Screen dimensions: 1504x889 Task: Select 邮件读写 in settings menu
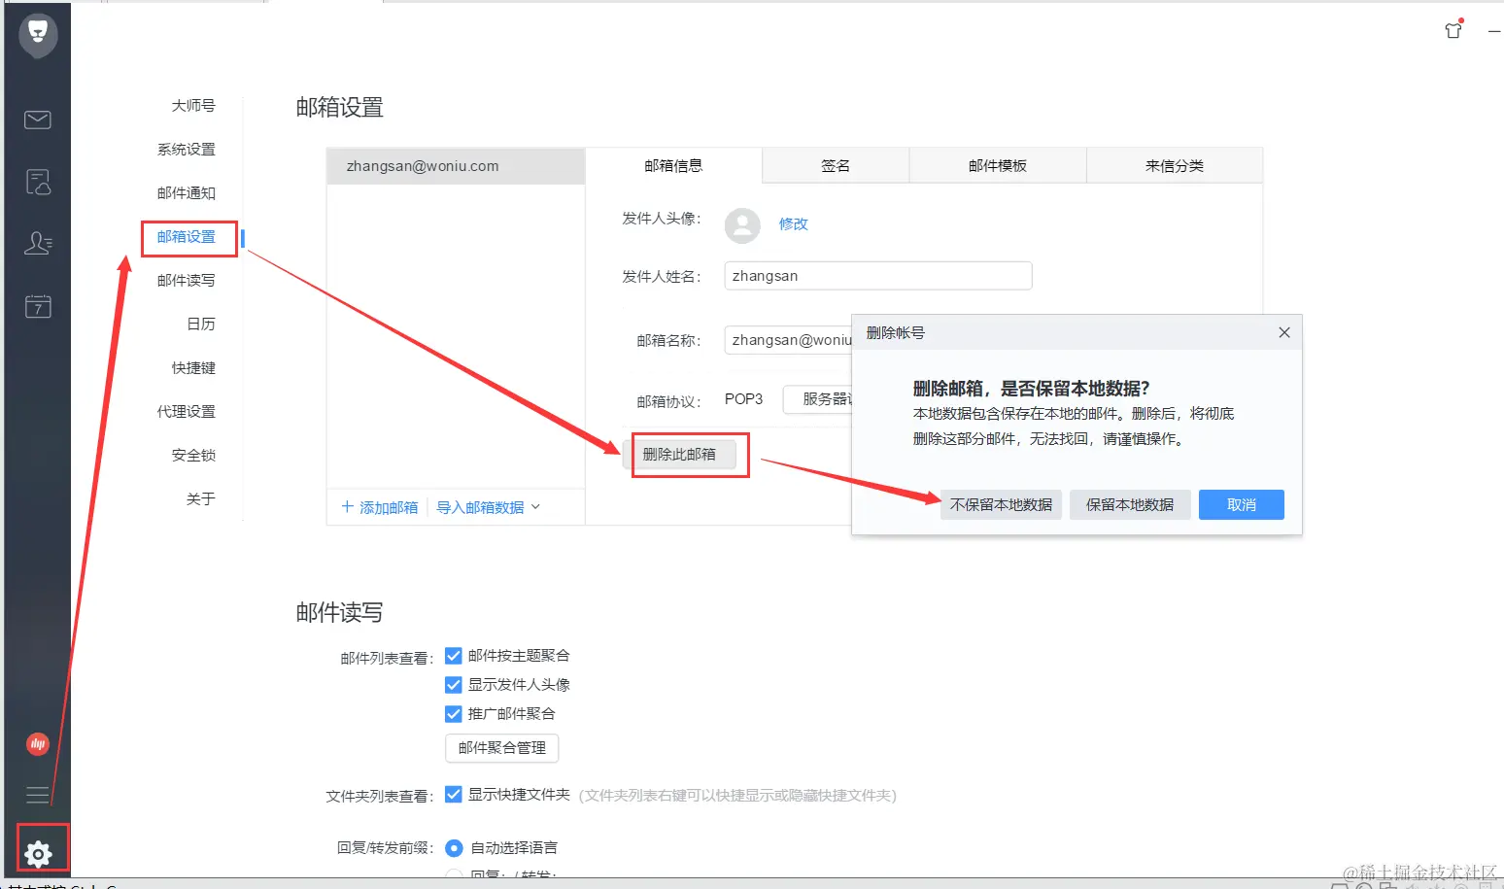click(187, 280)
